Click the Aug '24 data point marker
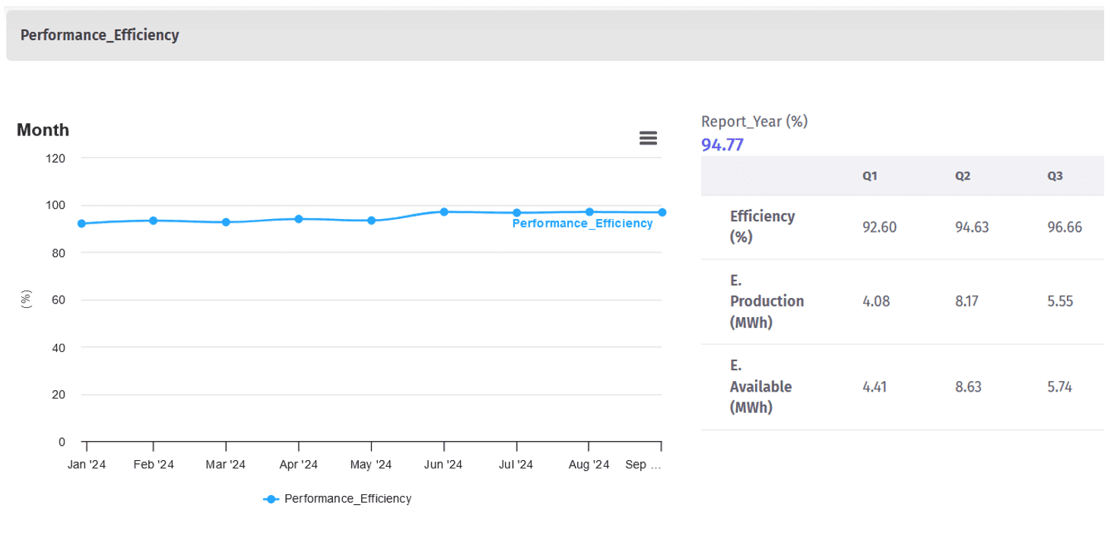 tap(589, 211)
